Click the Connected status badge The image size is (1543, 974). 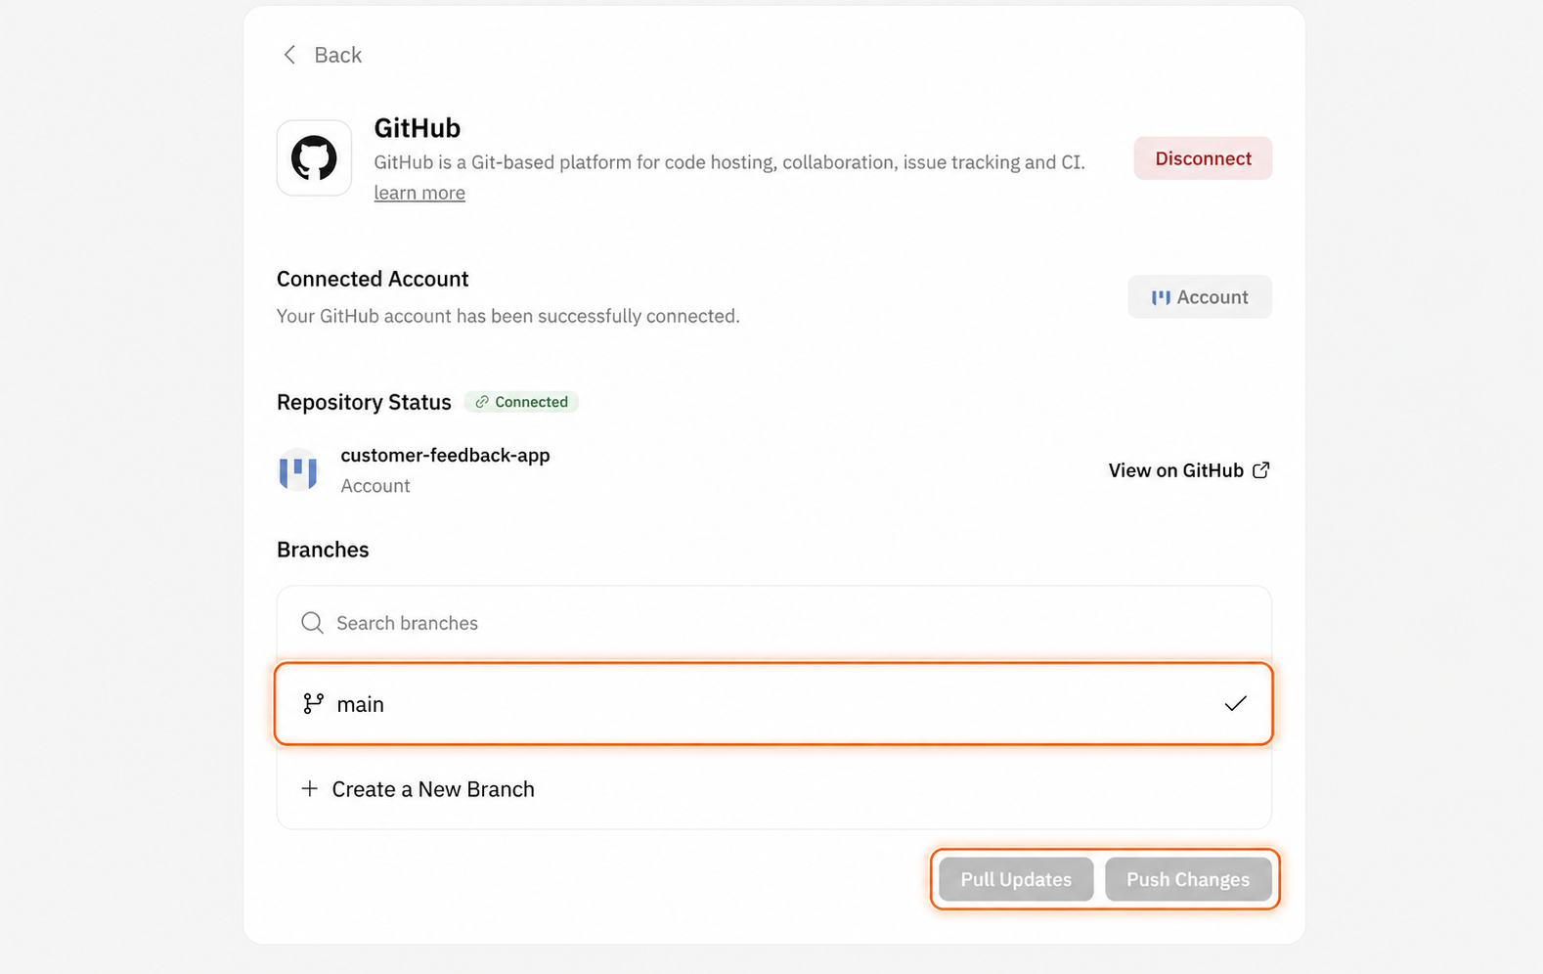522,402
